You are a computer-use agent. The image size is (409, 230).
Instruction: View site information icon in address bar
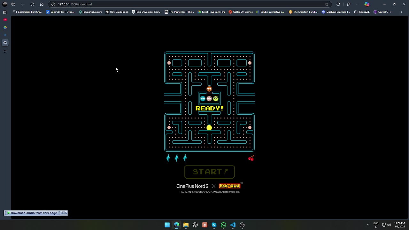click(x=53, y=4)
